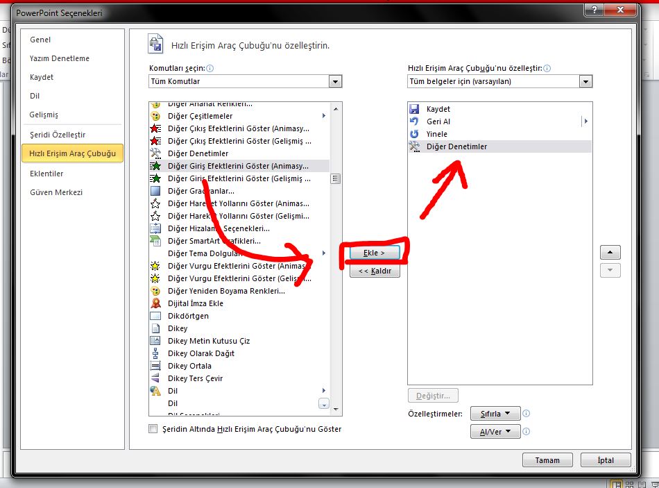Click the Diğer Hizalama Seçenekleri icon
Viewport: 659px width, 488px height.
tap(155, 228)
